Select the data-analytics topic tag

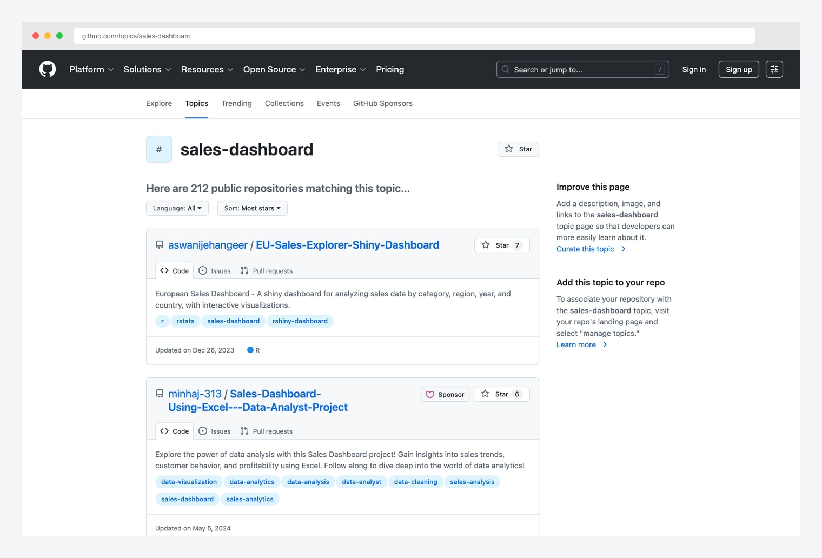click(x=252, y=482)
